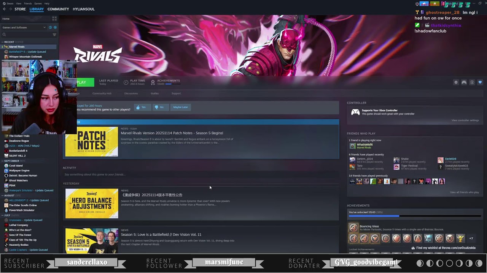Collapse the RECENT games category
The width and height of the screenshot is (487, 273).
click(3, 42)
